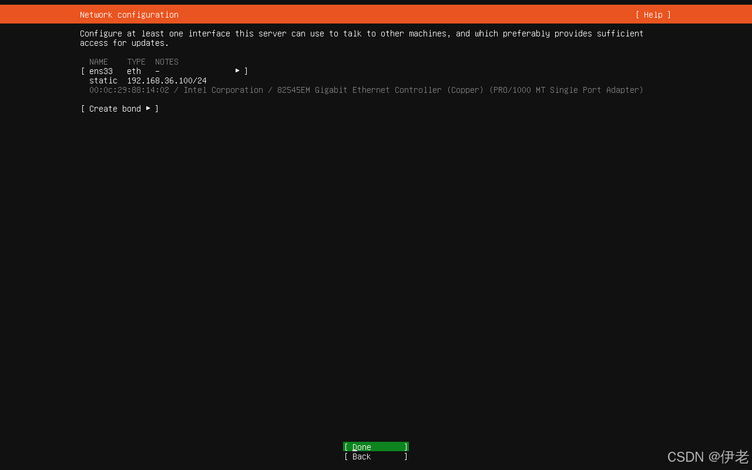This screenshot has width=752, height=470.
Task: Click the NOTES column header
Action: [x=166, y=62]
